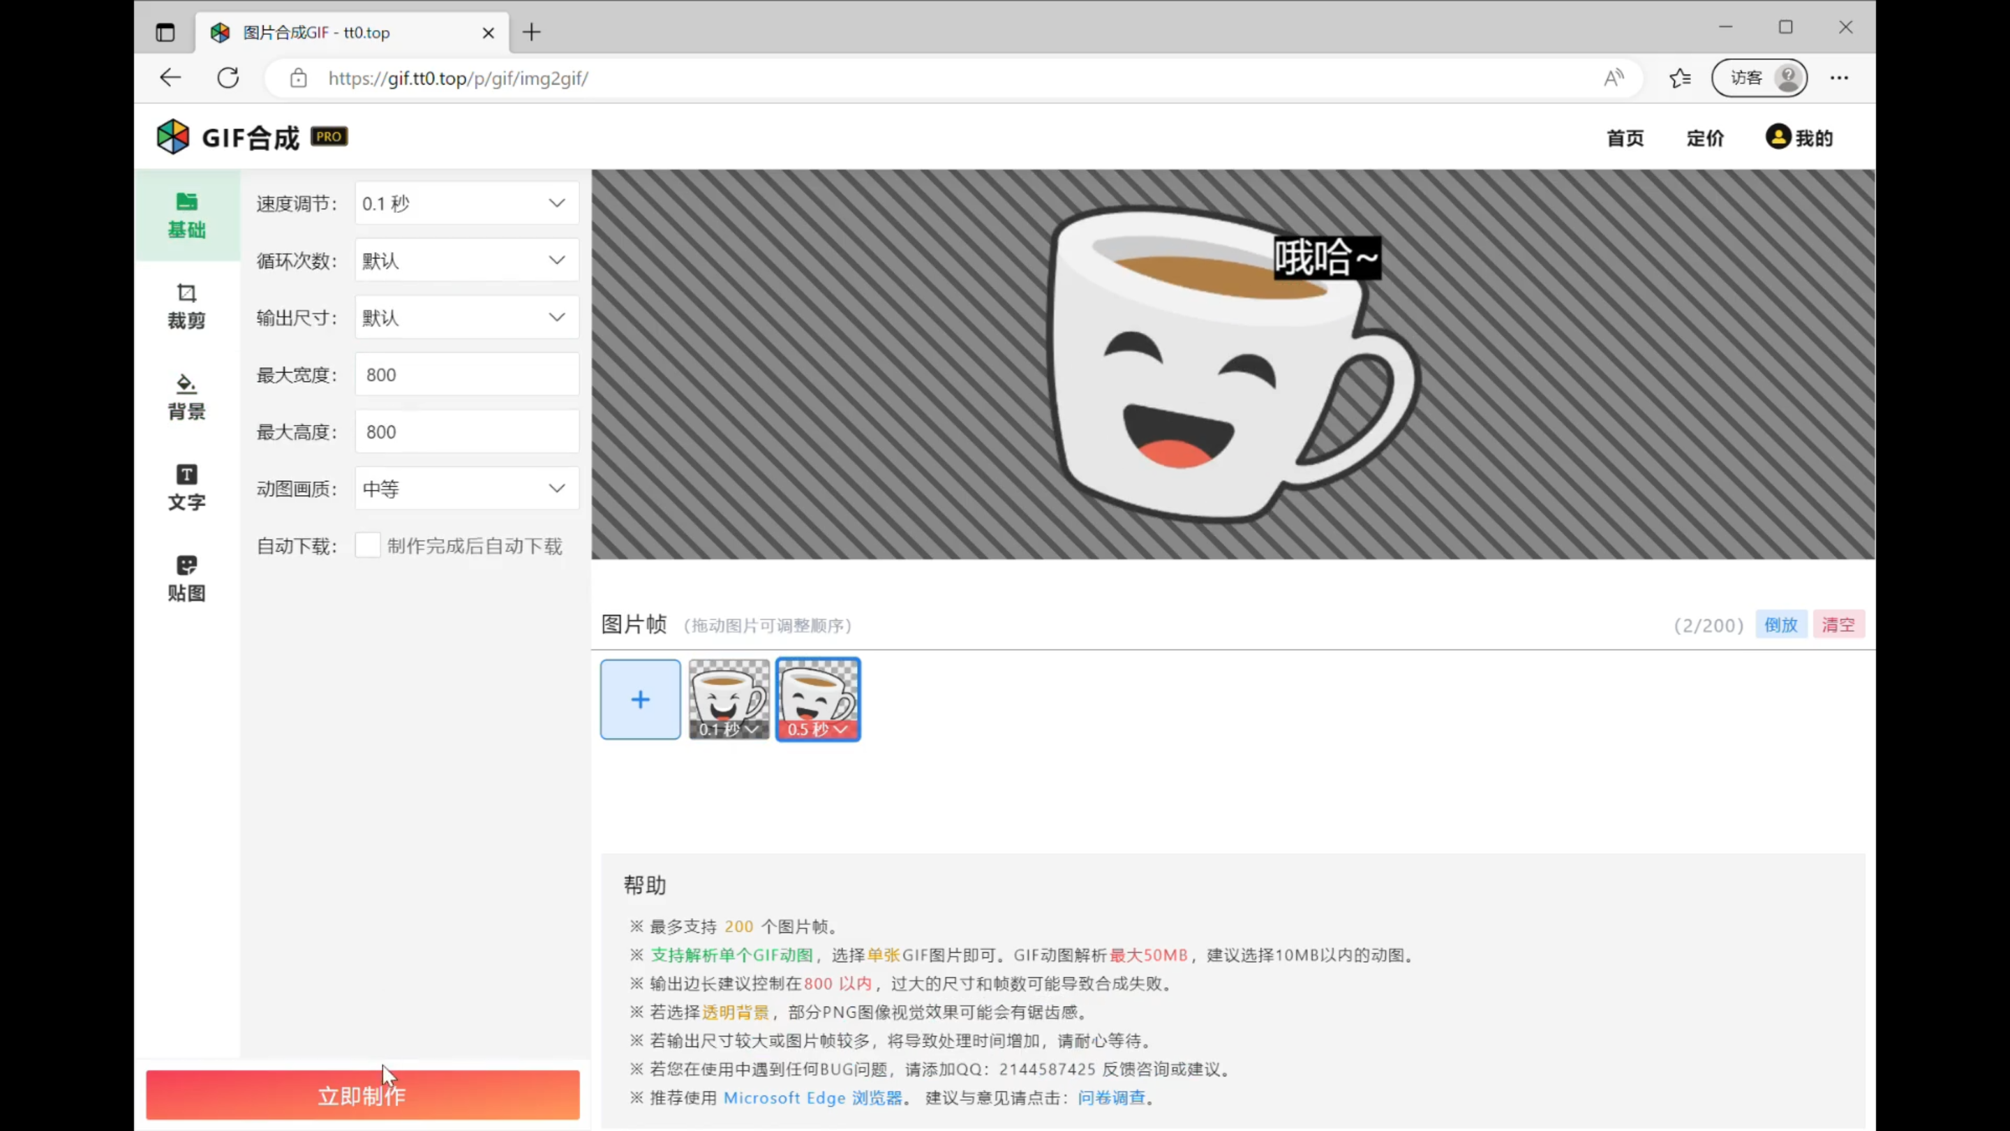Click the site info lock icon

(298, 78)
